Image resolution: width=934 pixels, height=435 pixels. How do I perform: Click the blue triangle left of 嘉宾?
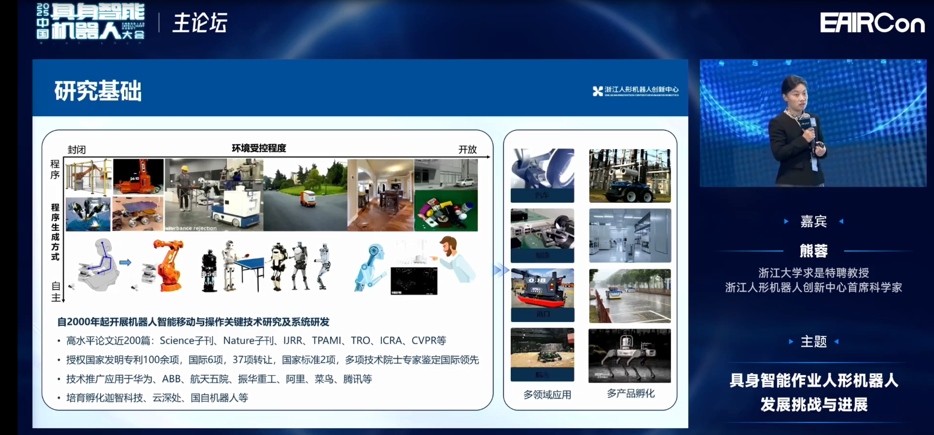(x=786, y=221)
